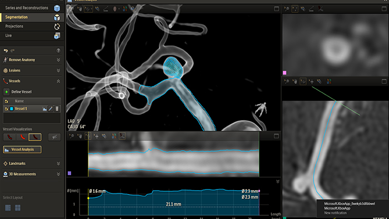Select the zoom tool in the 3D vessel view toolbar
The width and height of the screenshot is (389, 219).
pyautogui.click(x=71, y=9)
